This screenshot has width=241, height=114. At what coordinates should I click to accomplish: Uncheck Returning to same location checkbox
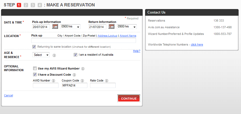(34, 47)
